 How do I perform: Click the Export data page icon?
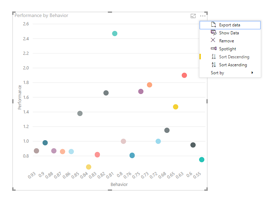point(213,25)
